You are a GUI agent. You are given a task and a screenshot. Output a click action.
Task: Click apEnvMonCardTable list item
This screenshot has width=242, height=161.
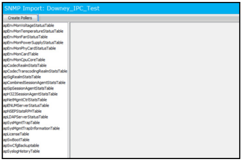pos(21,54)
